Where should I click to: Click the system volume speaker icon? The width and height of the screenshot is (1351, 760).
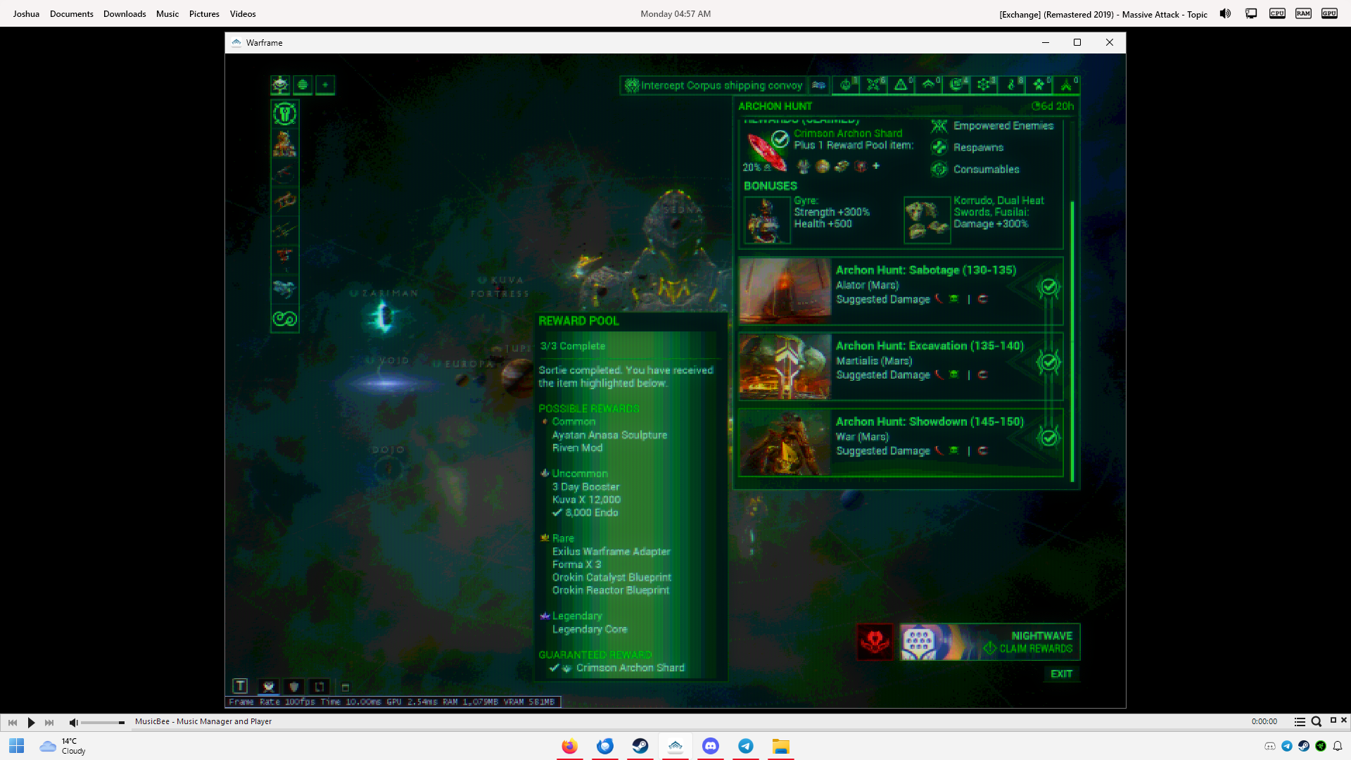click(1225, 14)
